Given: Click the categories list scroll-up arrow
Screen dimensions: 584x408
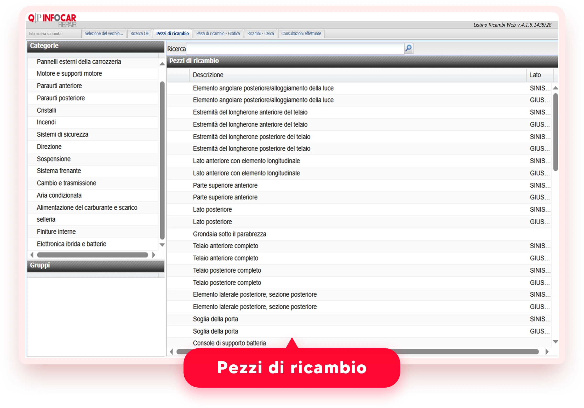Looking at the screenshot, I should pos(162,64).
